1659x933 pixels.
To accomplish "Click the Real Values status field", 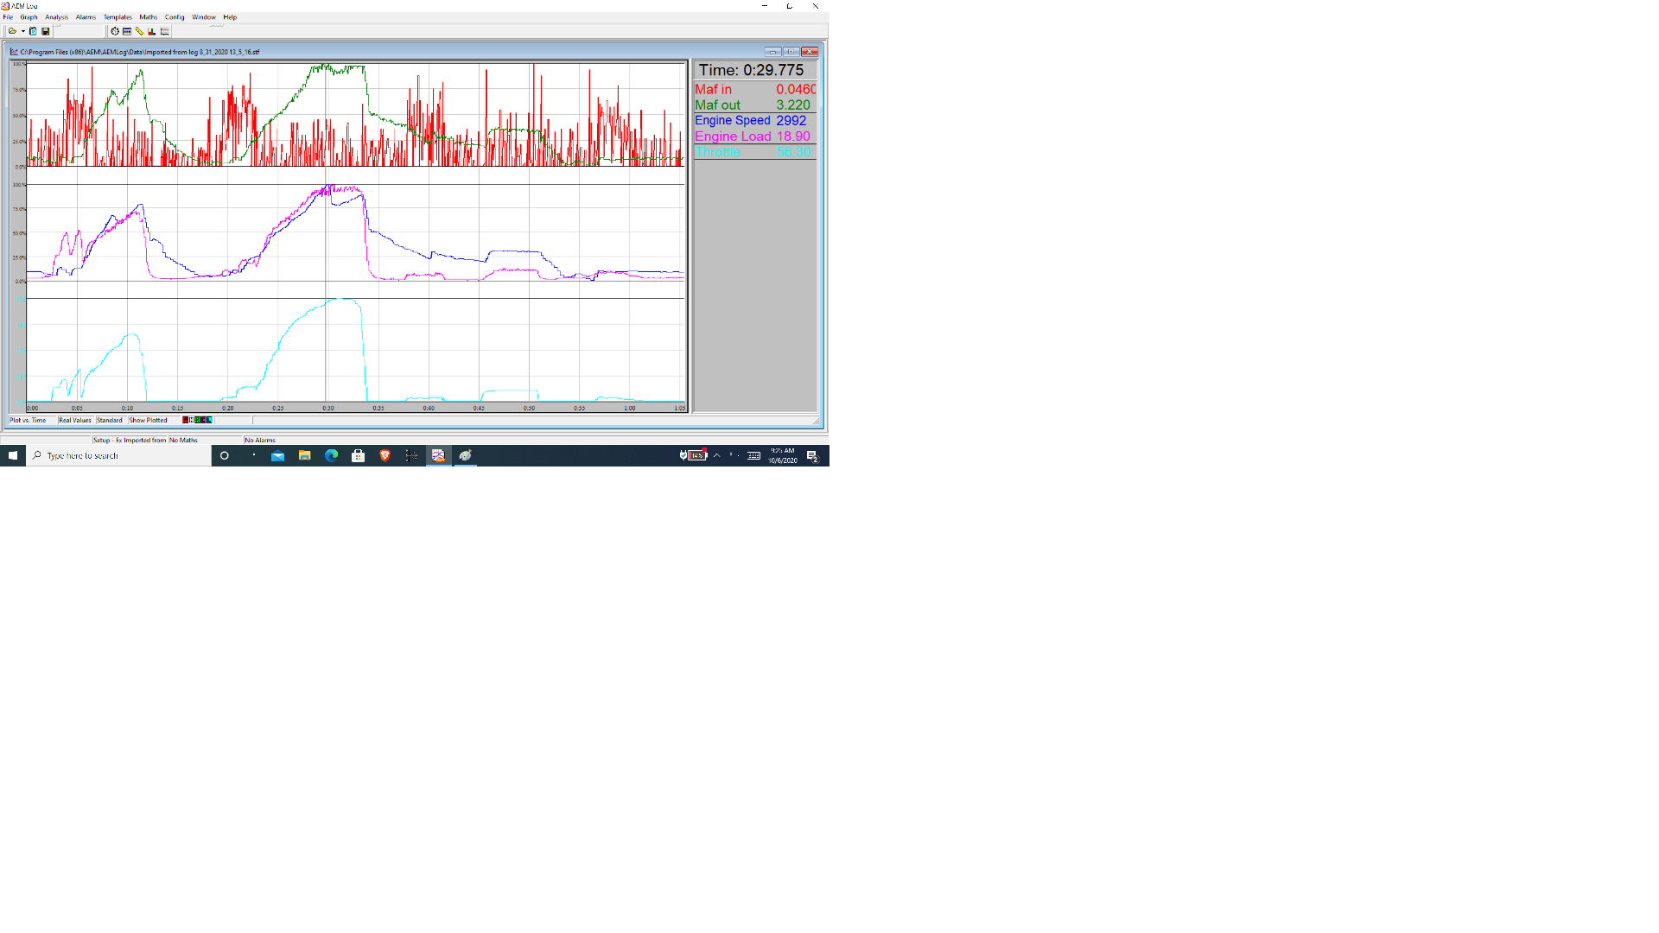I will tap(75, 421).
